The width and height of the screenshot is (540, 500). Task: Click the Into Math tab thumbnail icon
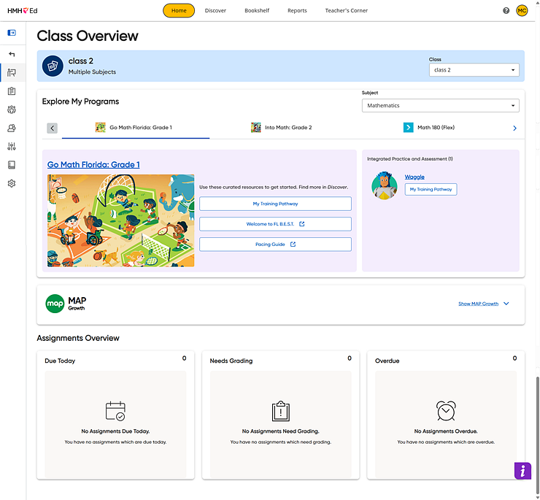256,128
